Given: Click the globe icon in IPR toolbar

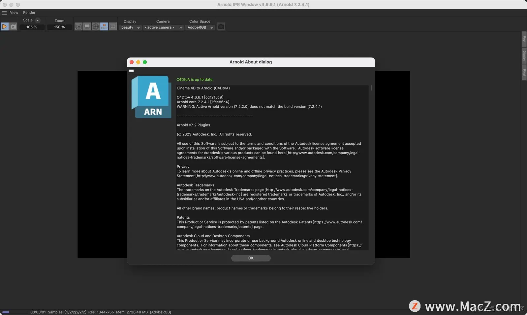Looking at the screenshot, I should click(x=96, y=26).
